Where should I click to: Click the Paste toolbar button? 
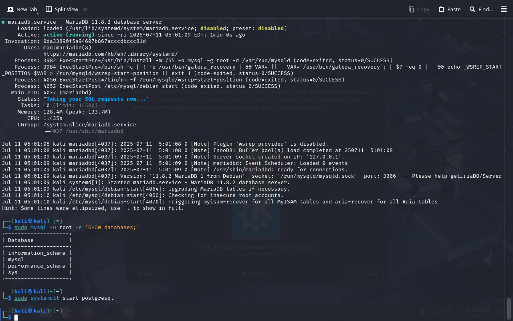(449, 9)
